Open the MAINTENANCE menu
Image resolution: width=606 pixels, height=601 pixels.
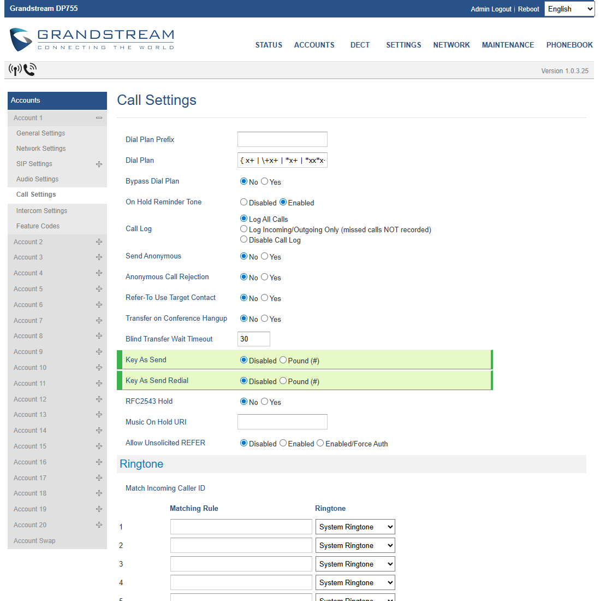508,45
